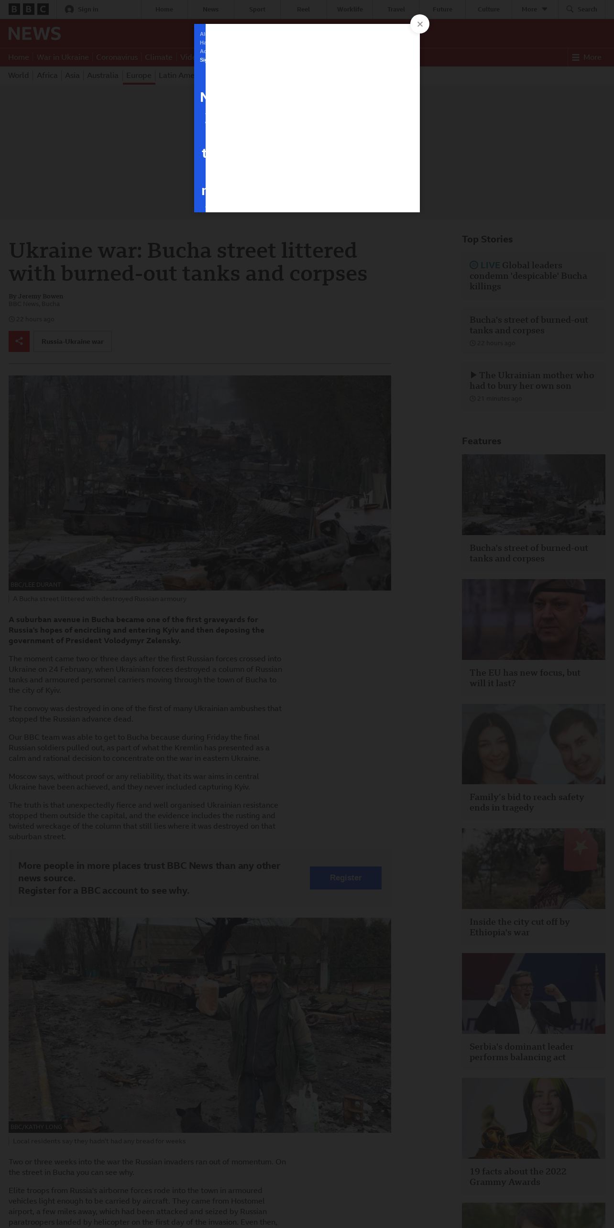The width and height of the screenshot is (614, 1228).
Task: Click thumbnail of soldier in beret
Action: tap(534, 620)
